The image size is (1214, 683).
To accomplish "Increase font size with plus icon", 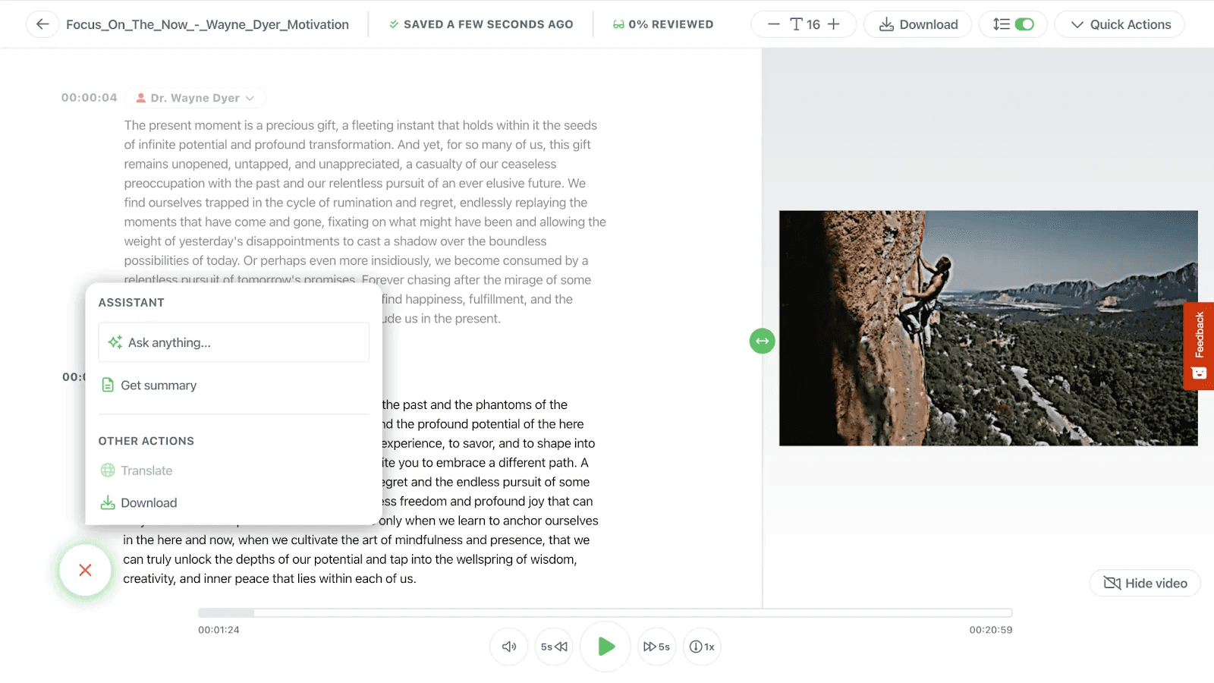I will coord(834,24).
